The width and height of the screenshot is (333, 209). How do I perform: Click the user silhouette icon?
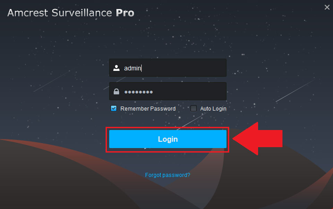pyautogui.click(x=116, y=68)
